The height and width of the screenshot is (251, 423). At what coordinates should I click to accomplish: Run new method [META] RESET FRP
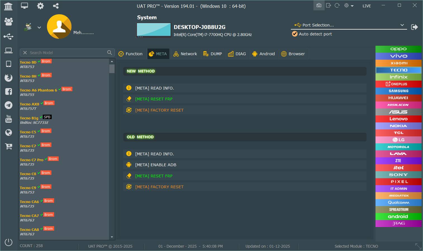(154, 99)
